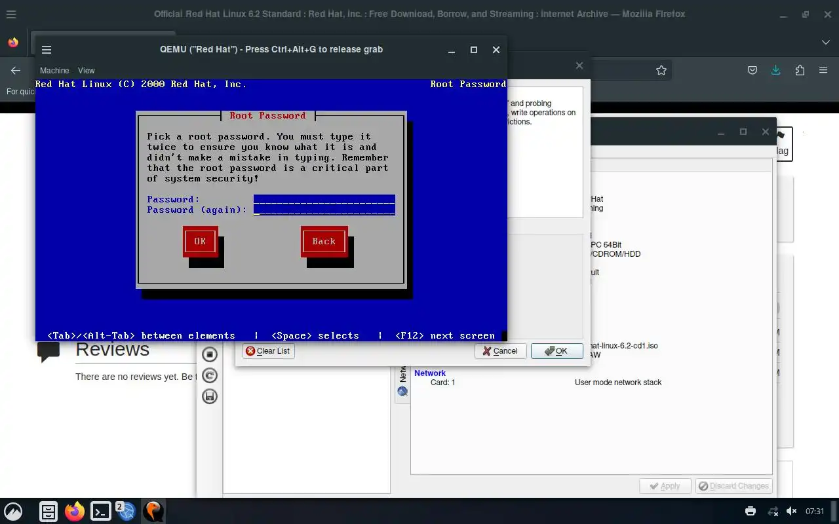Select the vertical Network tab

tap(402, 383)
